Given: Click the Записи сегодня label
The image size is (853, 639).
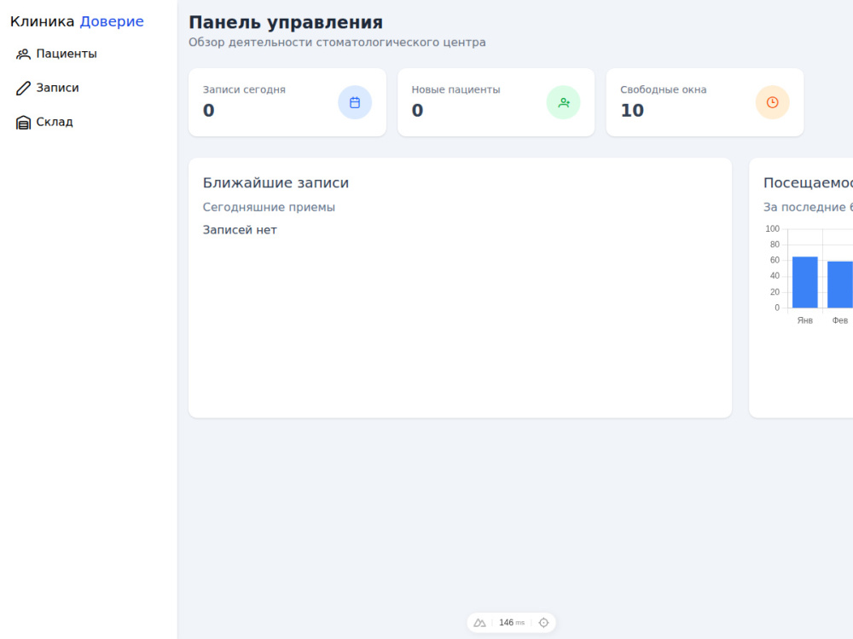Looking at the screenshot, I should 244,89.
